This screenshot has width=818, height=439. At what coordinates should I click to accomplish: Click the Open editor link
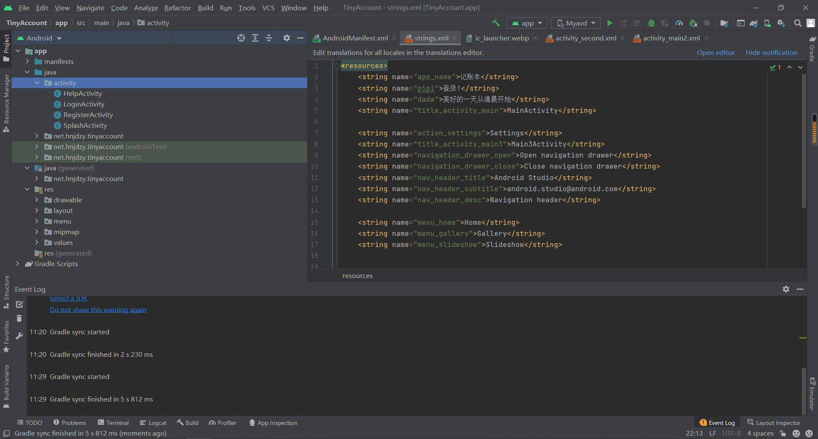click(x=715, y=52)
